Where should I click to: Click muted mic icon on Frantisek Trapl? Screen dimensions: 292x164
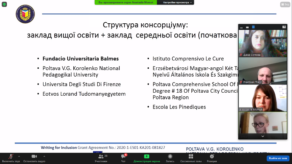tap(241, 82)
